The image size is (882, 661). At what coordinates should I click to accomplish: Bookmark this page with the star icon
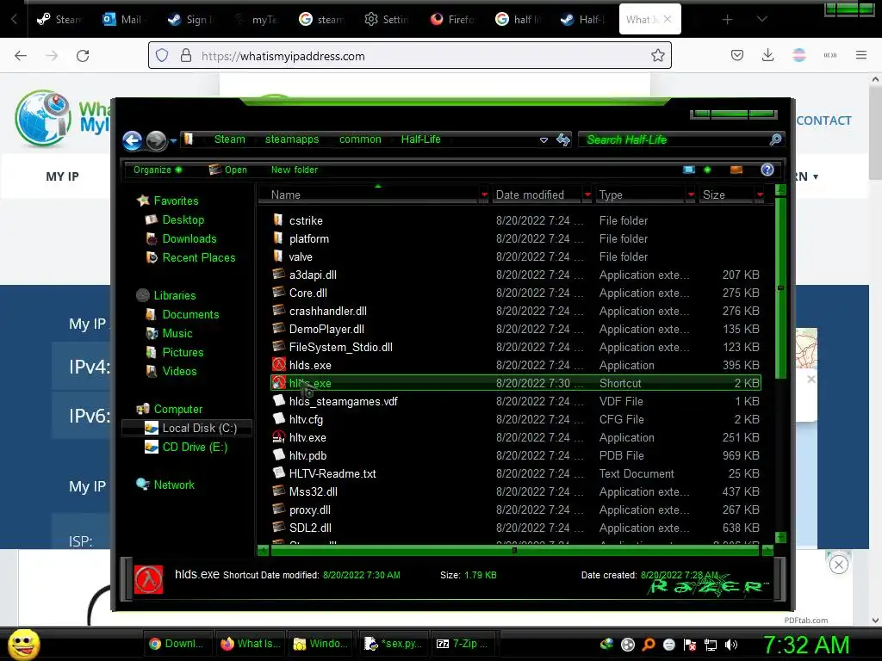pyautogui.click(x=657, y=55)
